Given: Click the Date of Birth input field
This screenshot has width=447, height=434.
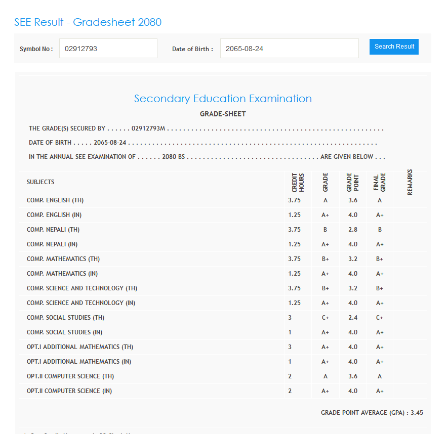Looking at the screenshot, I should click(x=289, y=49).
